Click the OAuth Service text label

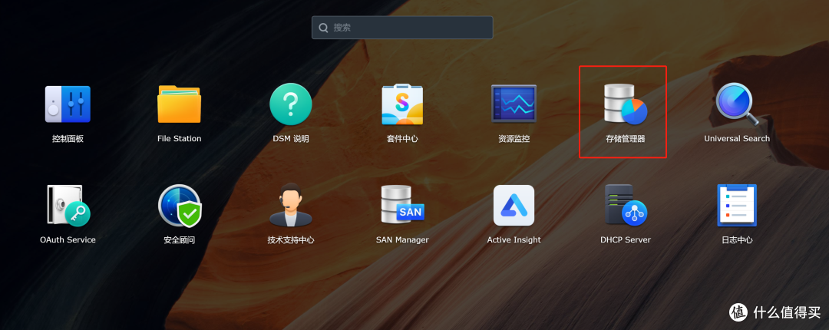point(68,239)
